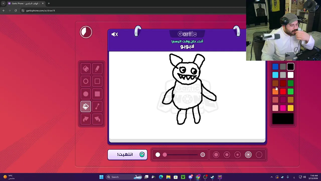Close the Gartic Phone tab
This screenshot has width=321, height=181.
43,4
